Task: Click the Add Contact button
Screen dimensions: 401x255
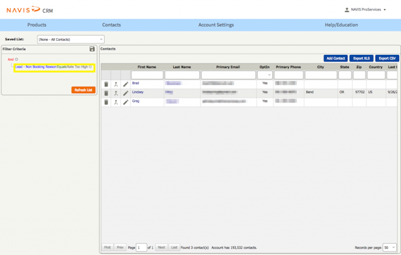Action: coord(336,58)
